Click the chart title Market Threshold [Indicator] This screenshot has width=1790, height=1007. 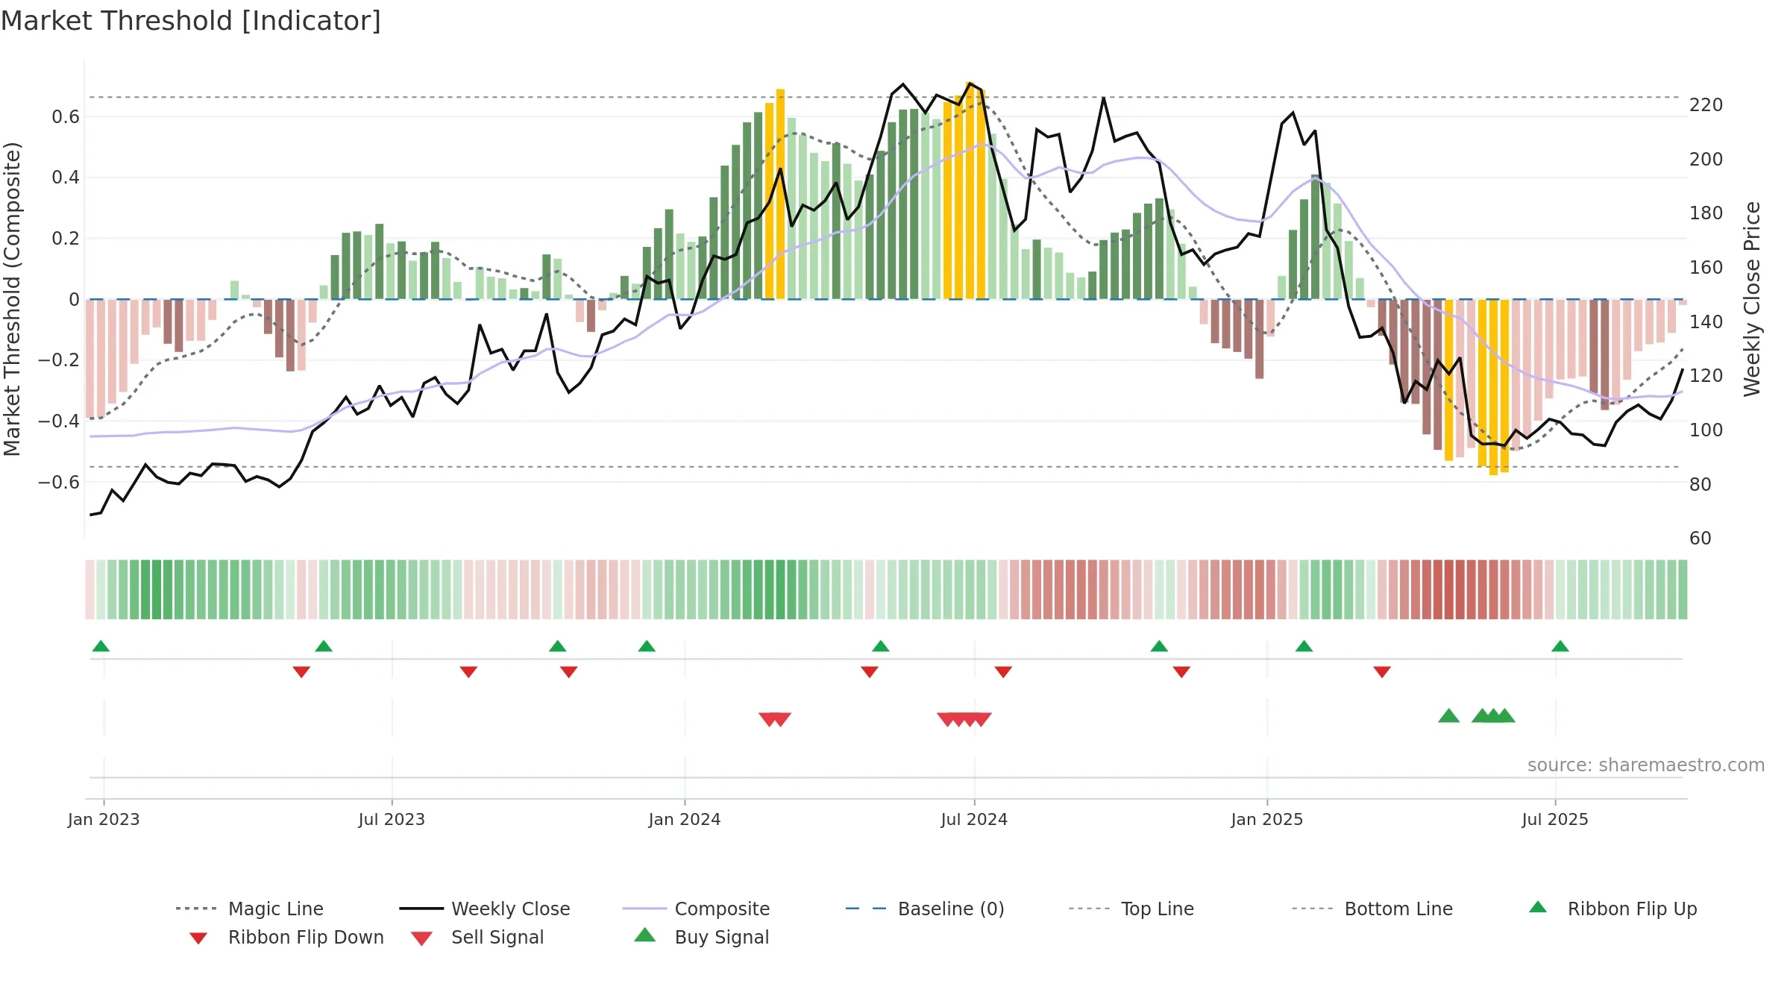coord(191,21)
